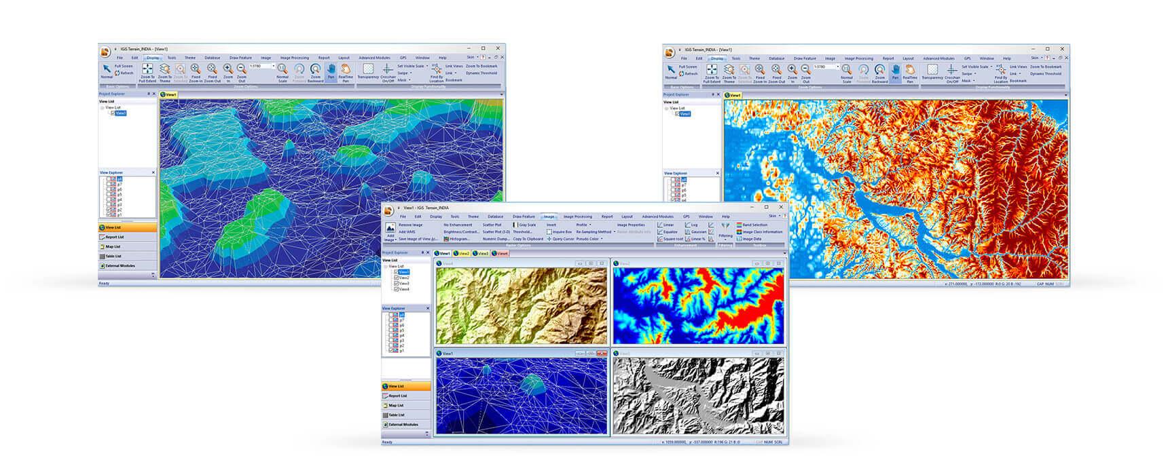The height and width of the screenshot is (475, 1168).
Task: Toggle Crosshair On/Off in the mesh terrain window
Action: (388, 72)
